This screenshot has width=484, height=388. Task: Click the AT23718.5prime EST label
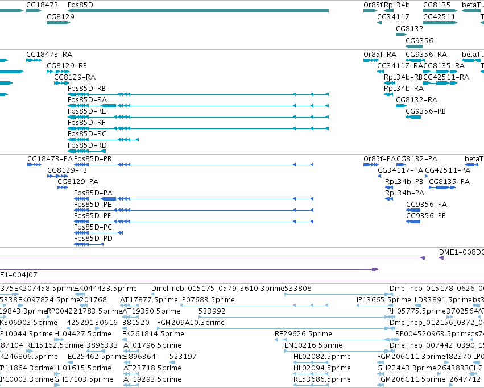(152, 368)
